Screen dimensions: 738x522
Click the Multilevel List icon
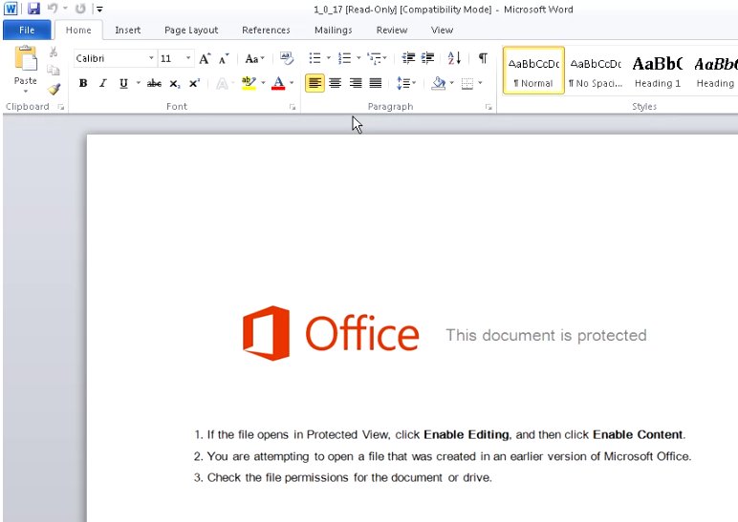point(375,58)
